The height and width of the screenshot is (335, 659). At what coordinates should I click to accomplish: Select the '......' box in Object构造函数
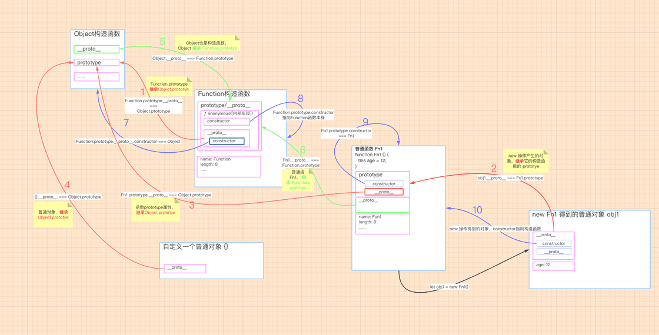tap(96, 77)
